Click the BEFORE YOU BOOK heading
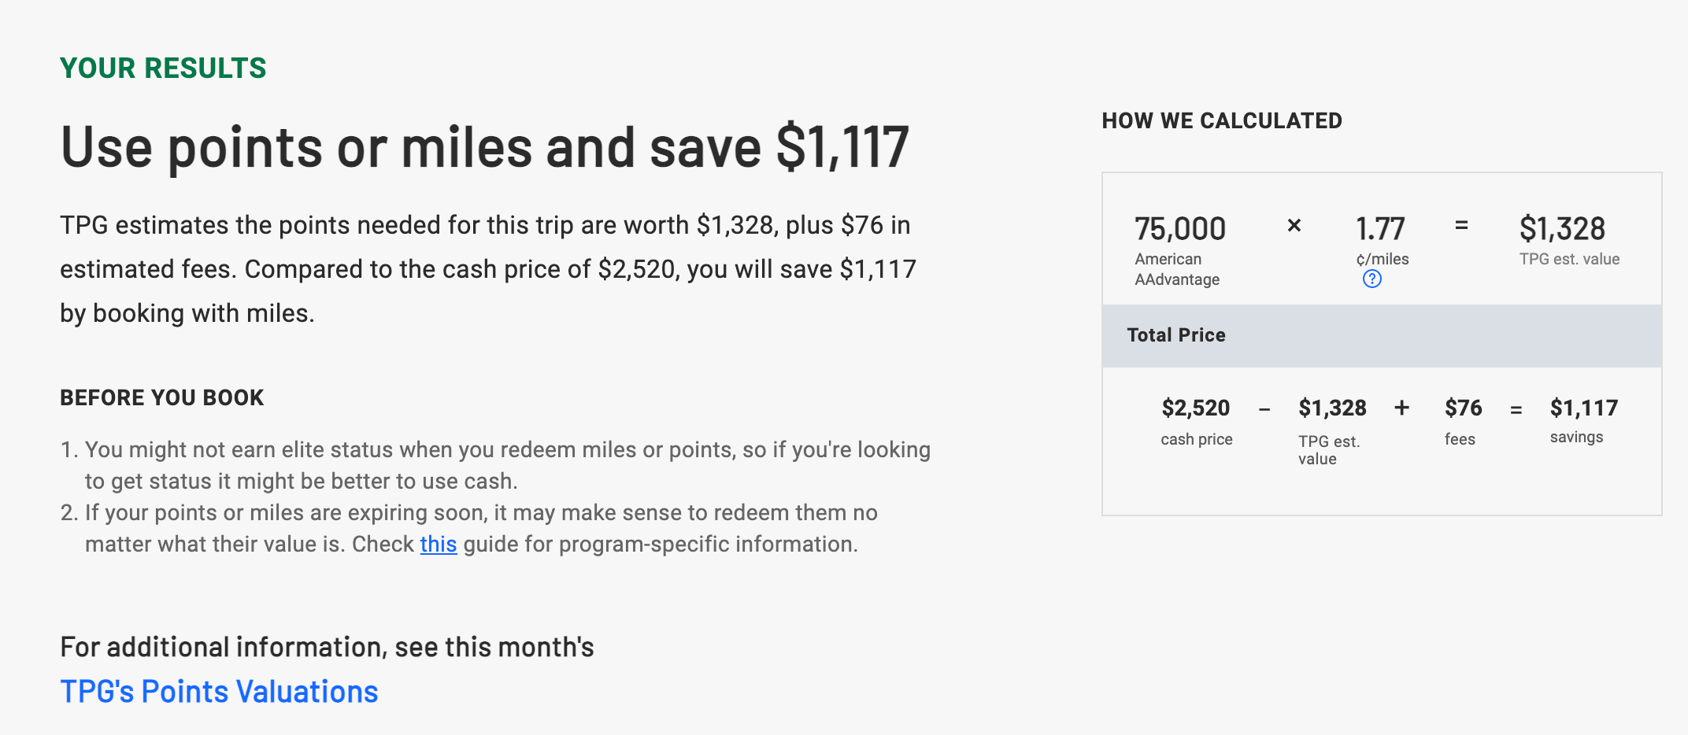This screenshot has width=1688, height=735. tap(162, 397)
